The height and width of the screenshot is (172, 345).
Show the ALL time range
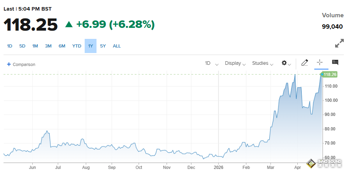(117, 46)
